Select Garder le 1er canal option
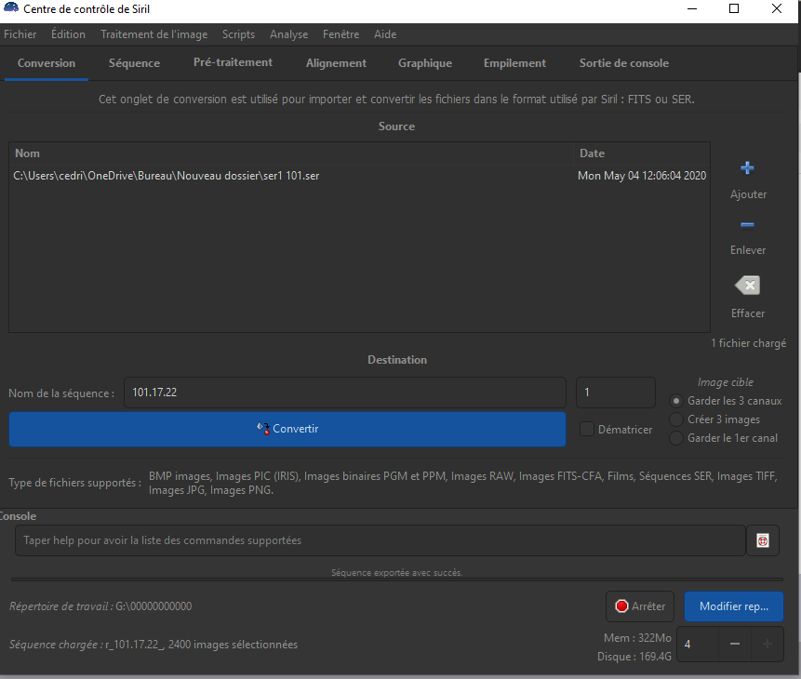This screenshot has width=801, height=679. coord(675,438)
